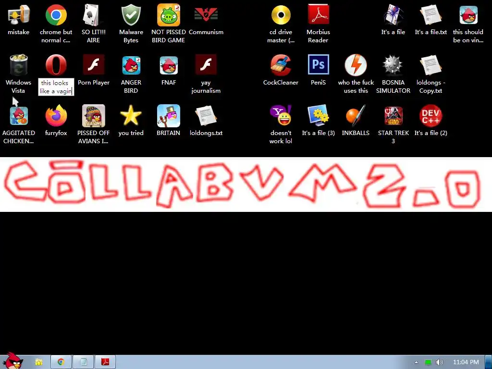
Task: Select the red Opera browser icon
Action: (x=56, y=65)
